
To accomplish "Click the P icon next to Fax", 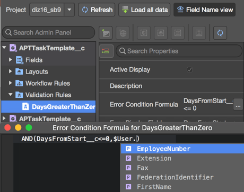I will coord(128,168).
